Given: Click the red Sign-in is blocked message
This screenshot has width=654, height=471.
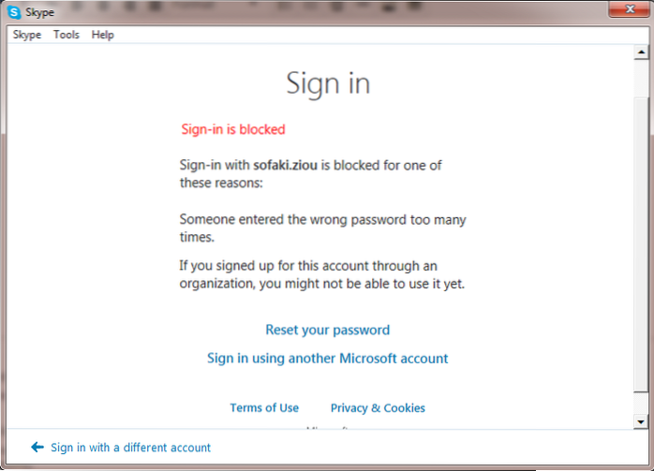Looking at the screenshot, I should [x=232, y=129].
